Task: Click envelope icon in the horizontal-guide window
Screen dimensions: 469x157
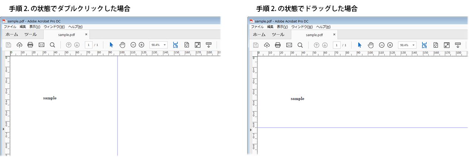Action: (289, 45)
